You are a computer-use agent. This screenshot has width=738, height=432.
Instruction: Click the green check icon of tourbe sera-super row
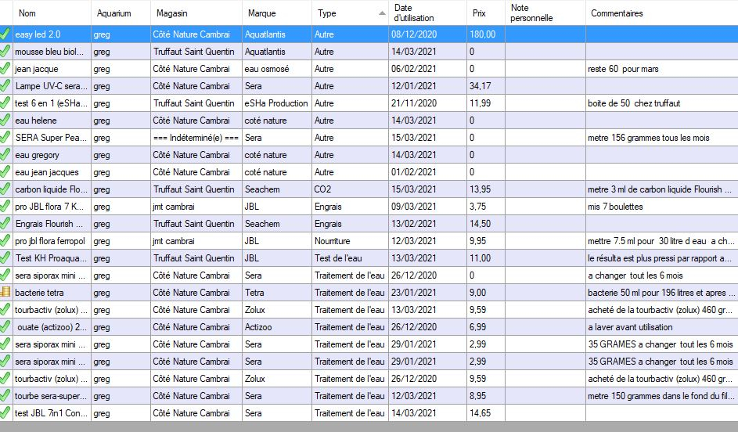tap(5, 395)
